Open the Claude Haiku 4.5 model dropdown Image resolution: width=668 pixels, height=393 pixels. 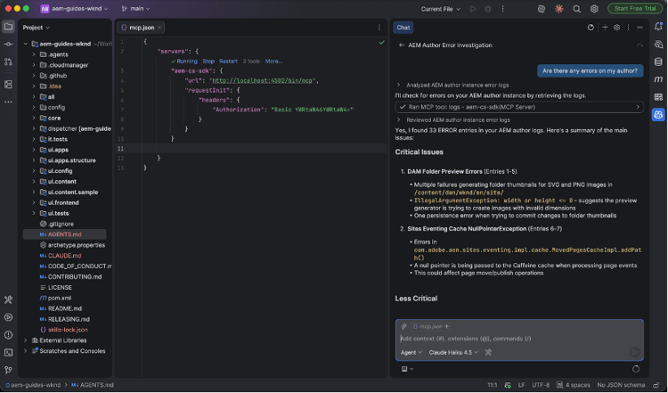[x=453, y=353]
